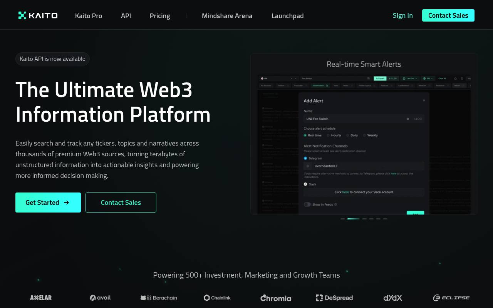The width and height of the screenshot is (493, 308).
Task: Close the Add Alert dialog with X
Action: 424,100
